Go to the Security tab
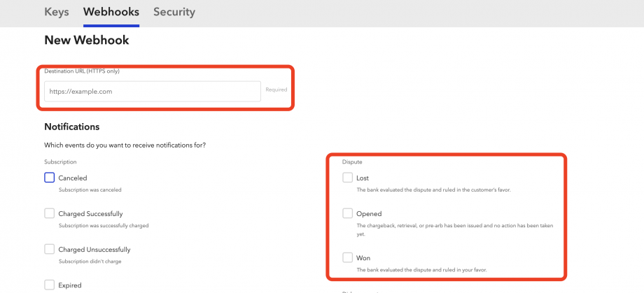This screenshot has height=293, width=644. 174,12
